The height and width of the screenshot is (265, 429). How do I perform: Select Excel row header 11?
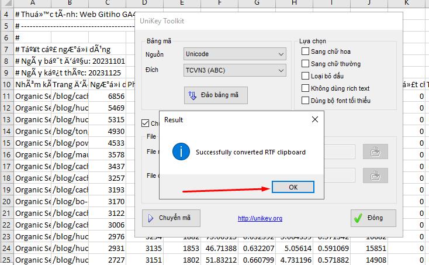6,97
